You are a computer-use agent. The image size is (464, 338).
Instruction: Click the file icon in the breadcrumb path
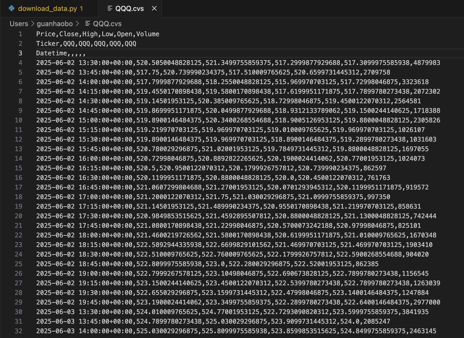pos(87,24)
